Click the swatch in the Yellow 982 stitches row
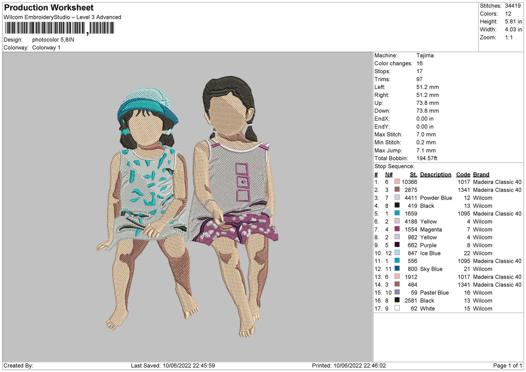The width and height of the screenshot is (526, 372). click(397, 237)
